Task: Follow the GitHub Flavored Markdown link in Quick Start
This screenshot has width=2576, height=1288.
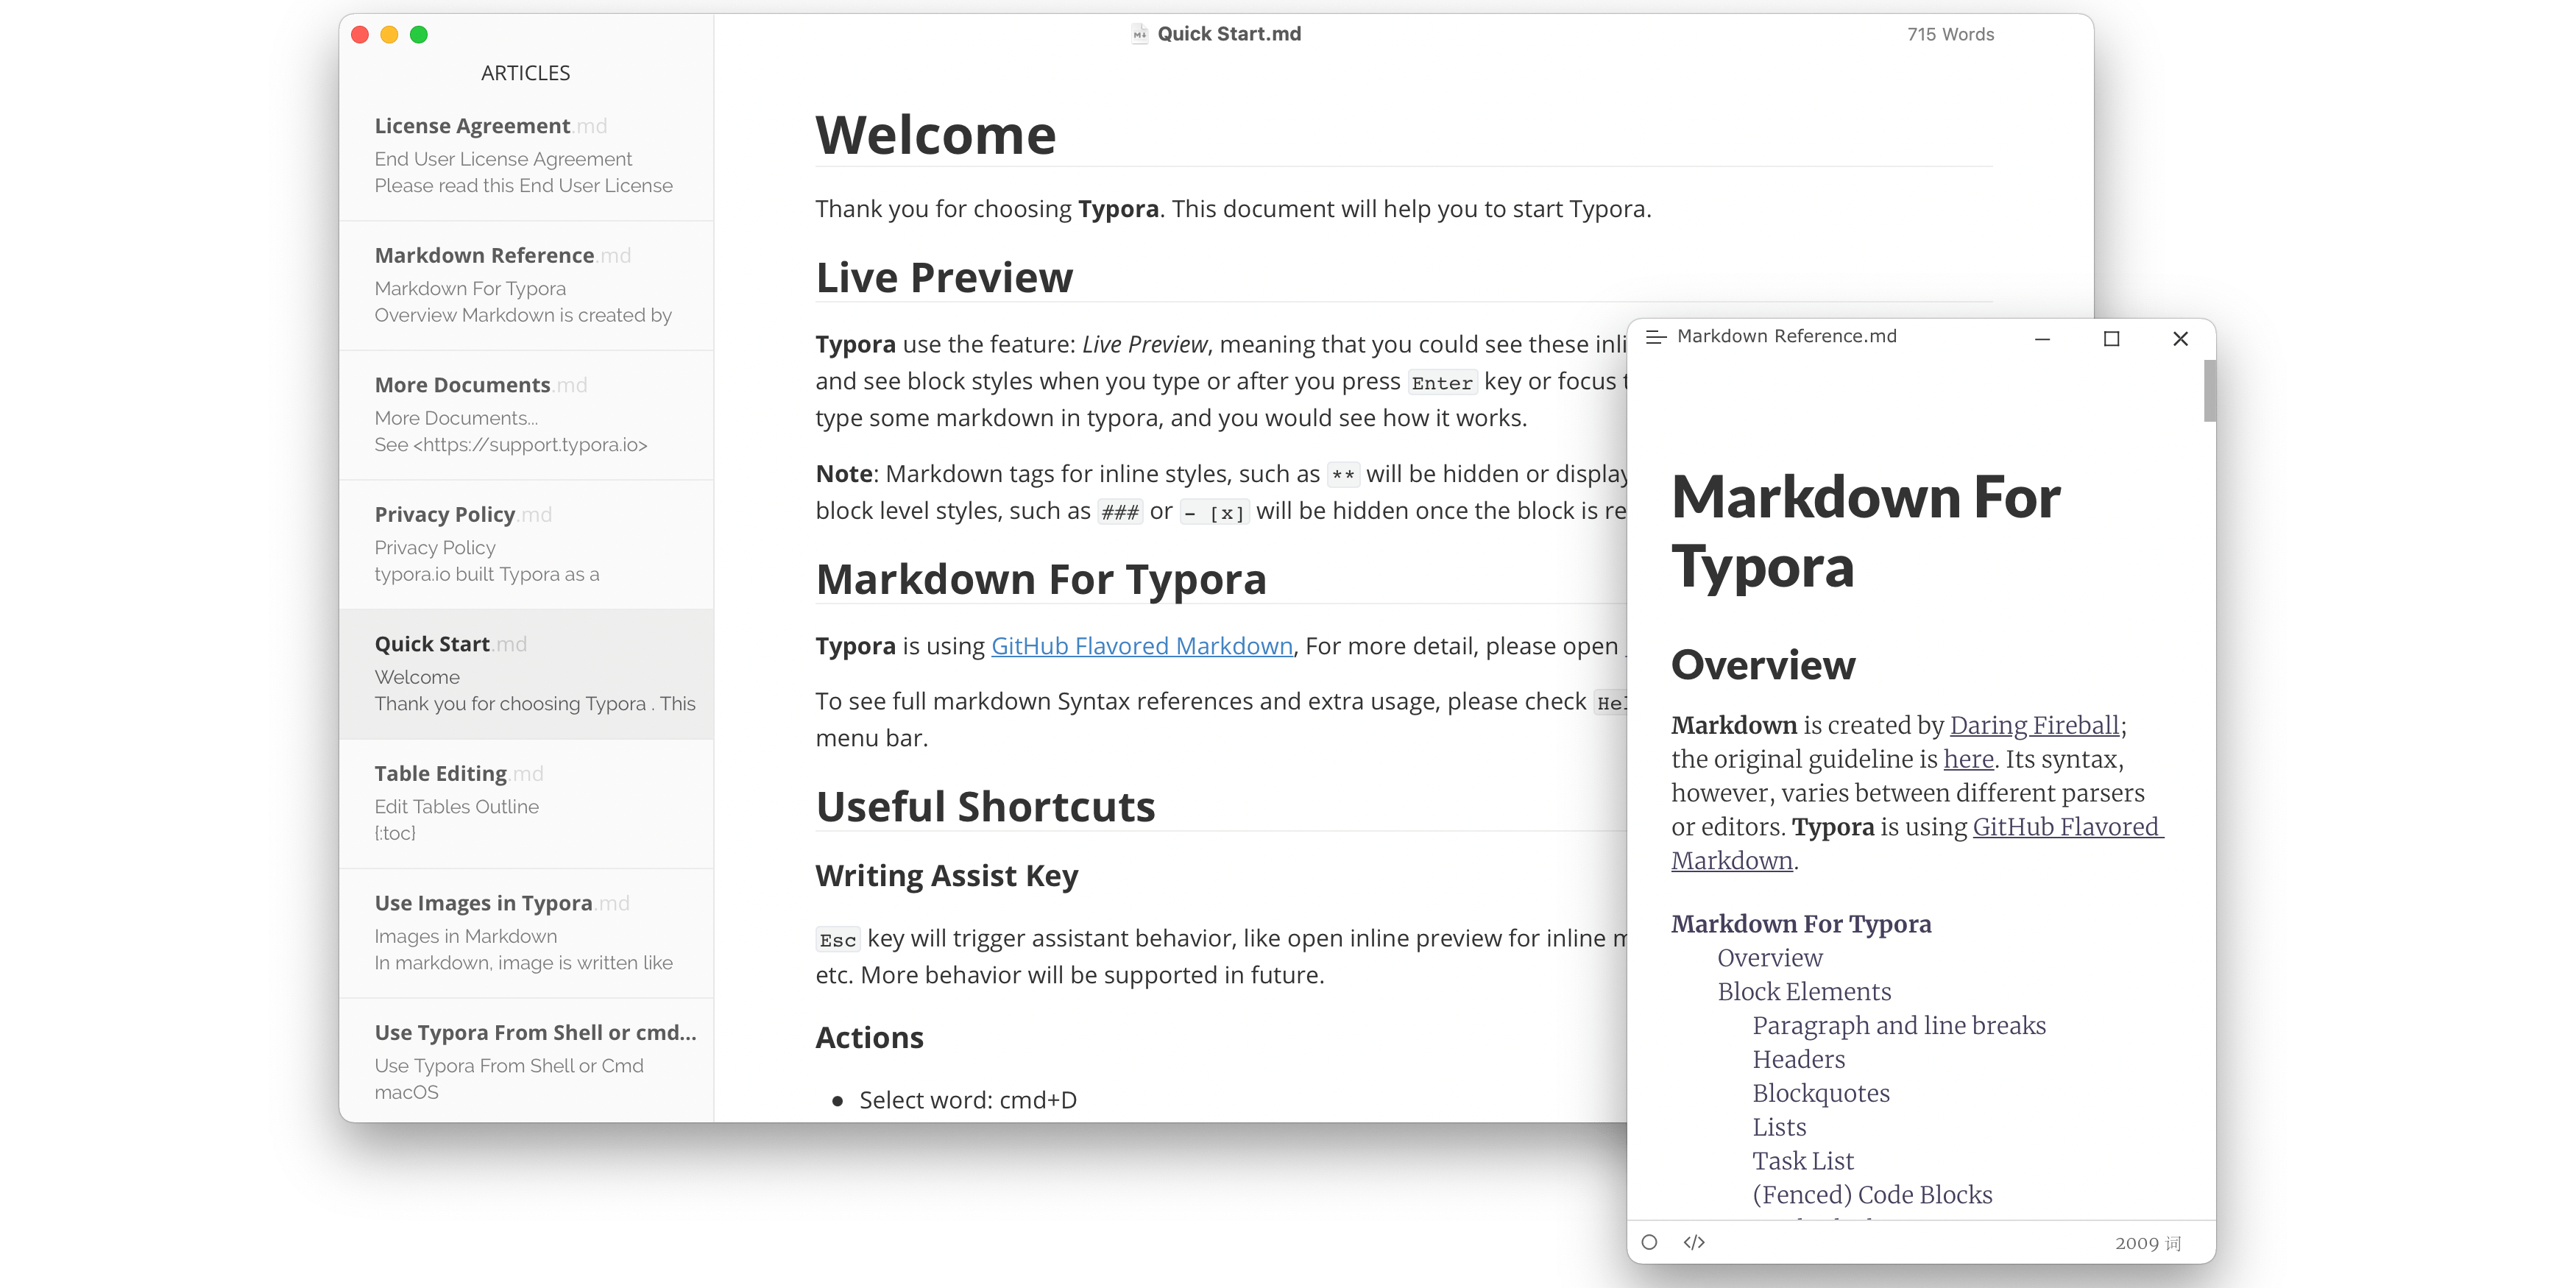Action: [x=1141, y=646]
